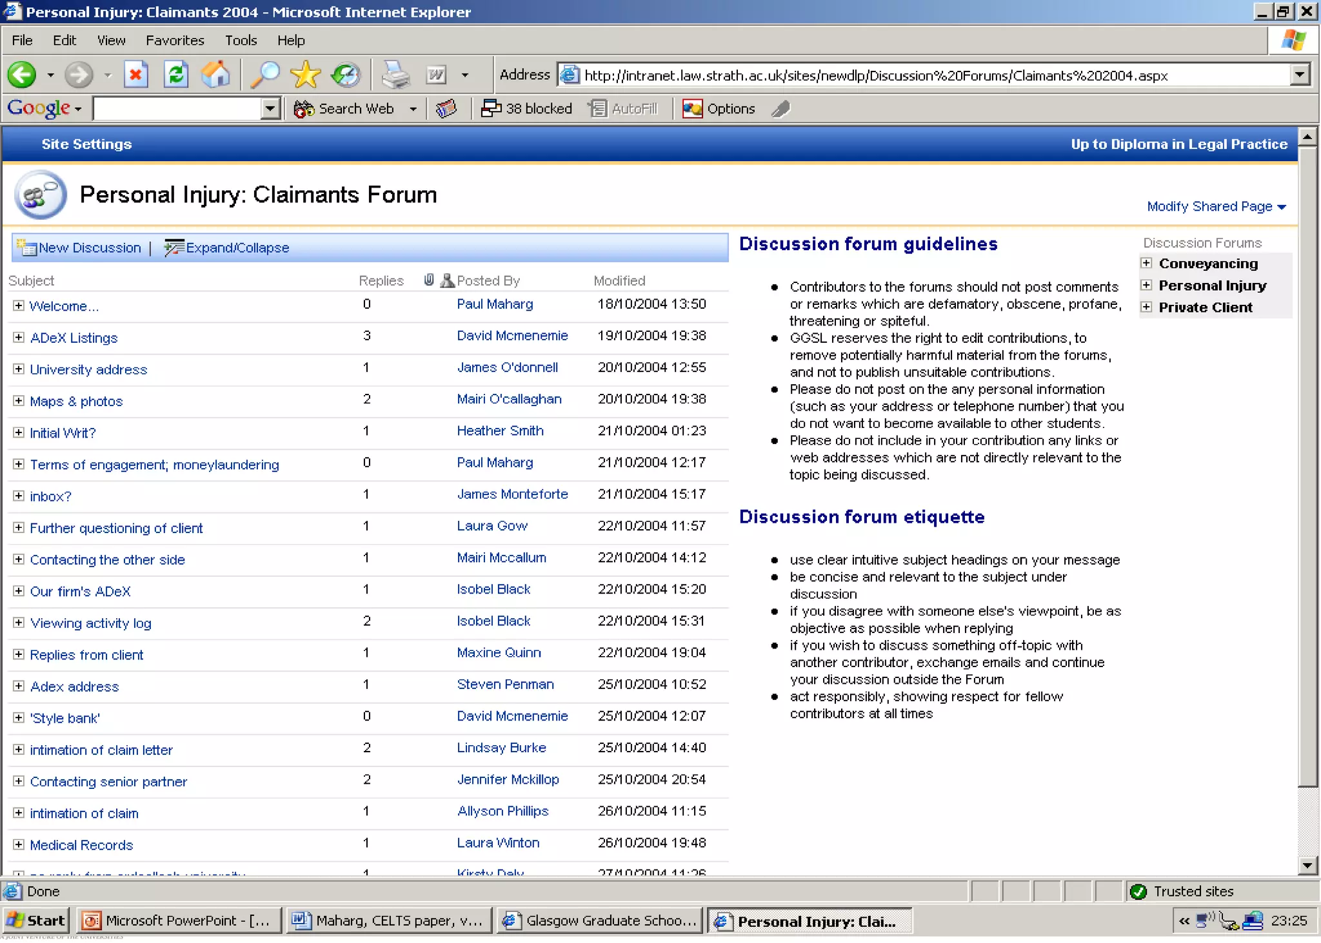Click the Back navigation arrow icon
1321x943 pixels.
(22, 75)
